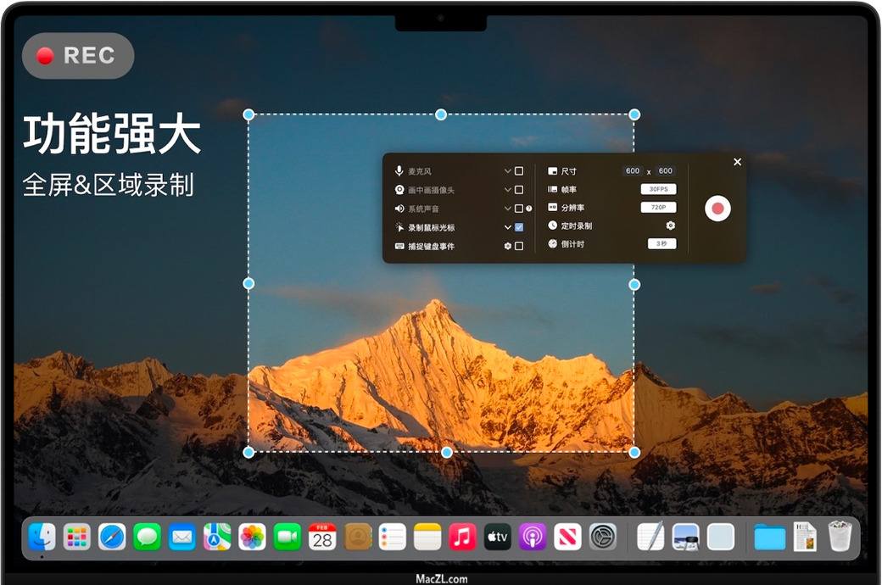Open the Music app in the Dock

(x=461, y=537)
